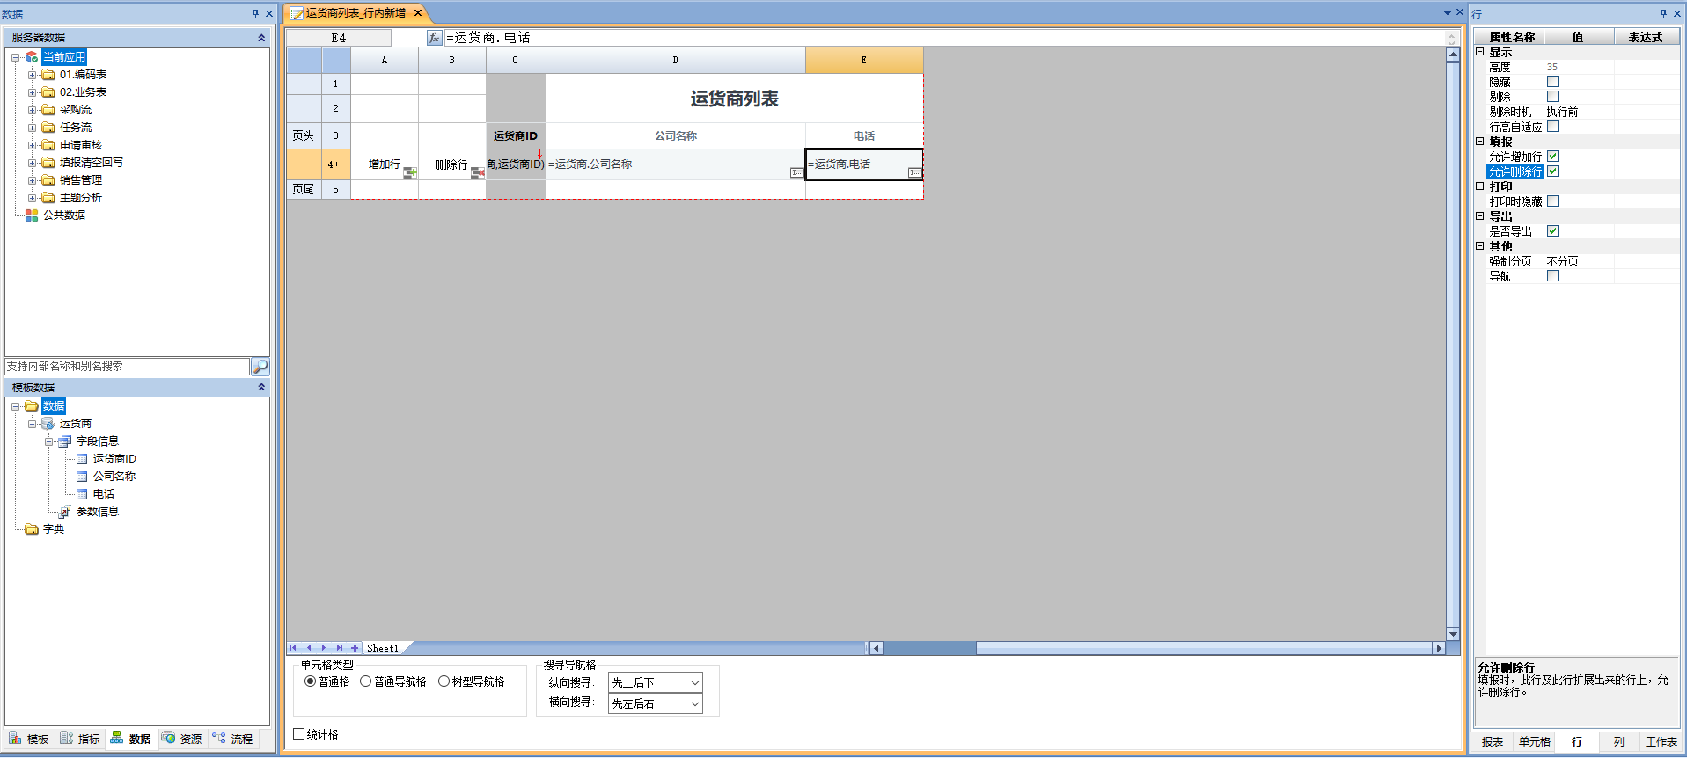Expand the 任务流 tree node
1687x758 pixels.
33,128
